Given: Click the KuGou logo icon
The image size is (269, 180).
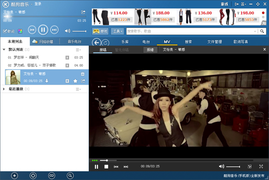Looking at the screenshot, I should 6,4.
